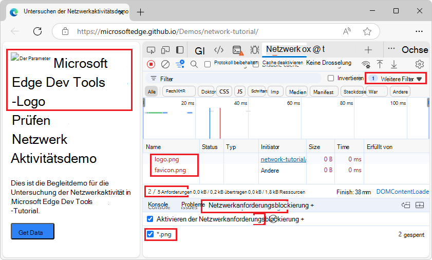This screenshot has height=260, width=432.
Task: Filter by Alle request types
Action: [x=152, y=91]
